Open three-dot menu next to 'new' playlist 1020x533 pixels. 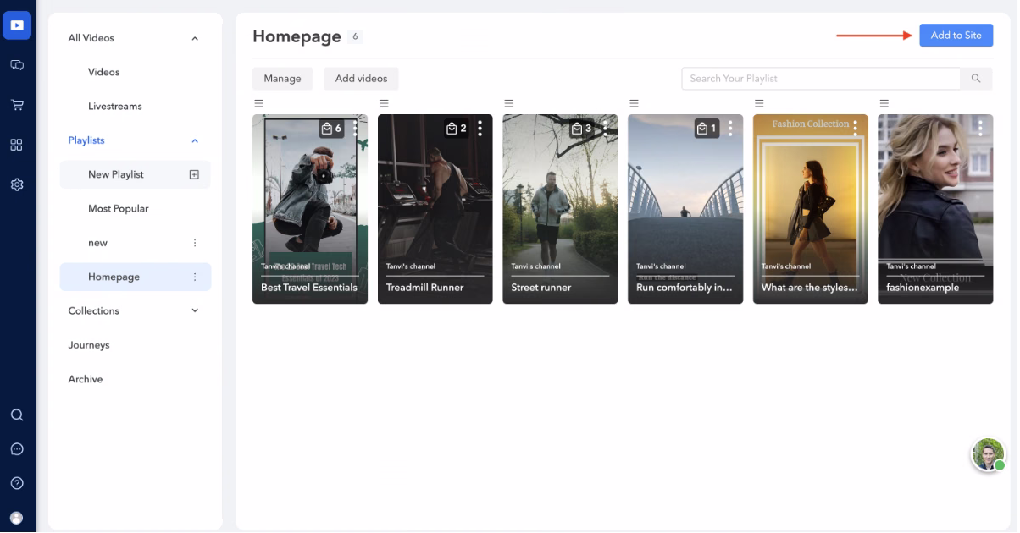click(195, 243)
